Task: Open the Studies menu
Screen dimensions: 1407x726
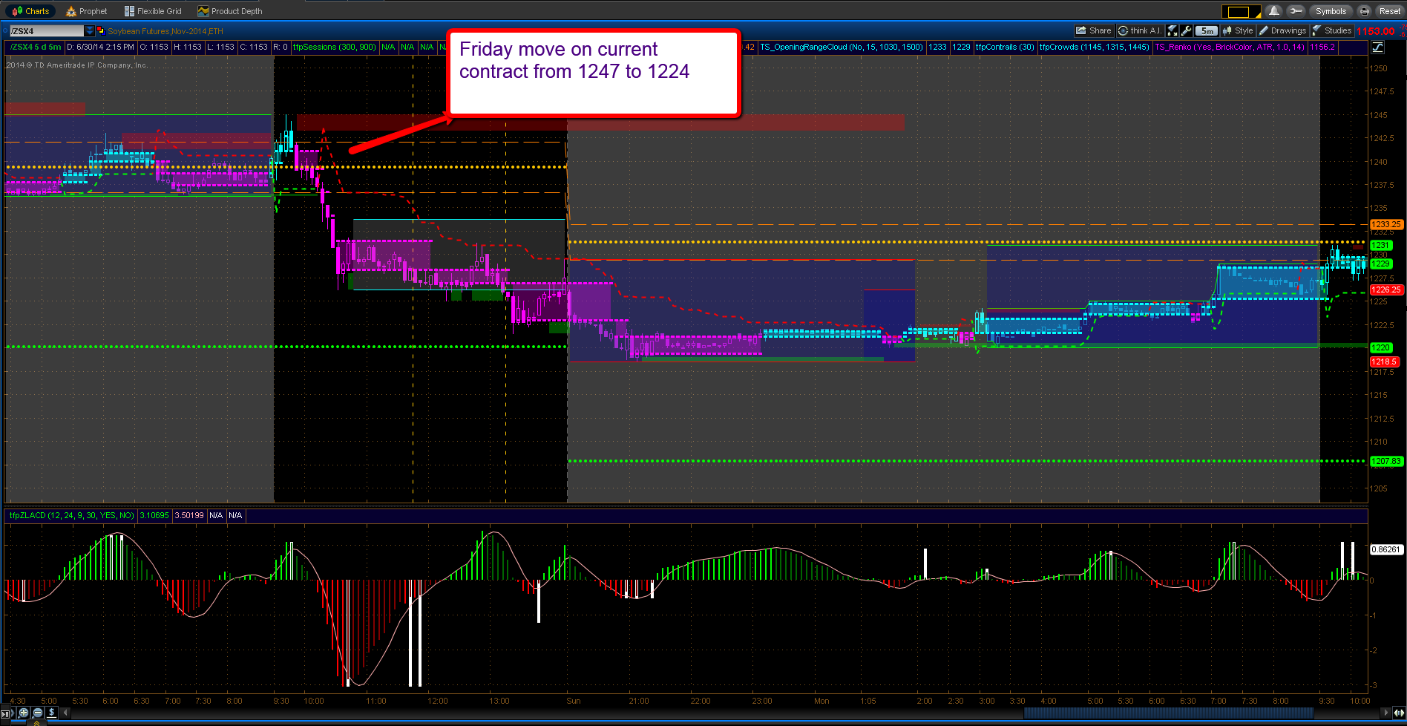Action: (1332, 30)
